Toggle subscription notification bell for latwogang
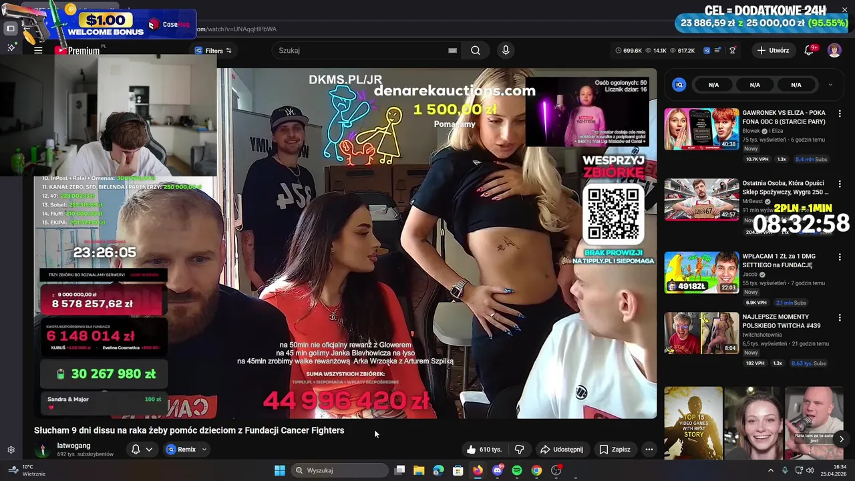The width and height of the screenshot is (855, 481). click(136, 450)
